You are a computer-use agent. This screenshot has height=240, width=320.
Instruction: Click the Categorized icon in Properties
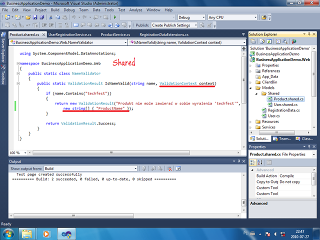click(x=253, y=162)
